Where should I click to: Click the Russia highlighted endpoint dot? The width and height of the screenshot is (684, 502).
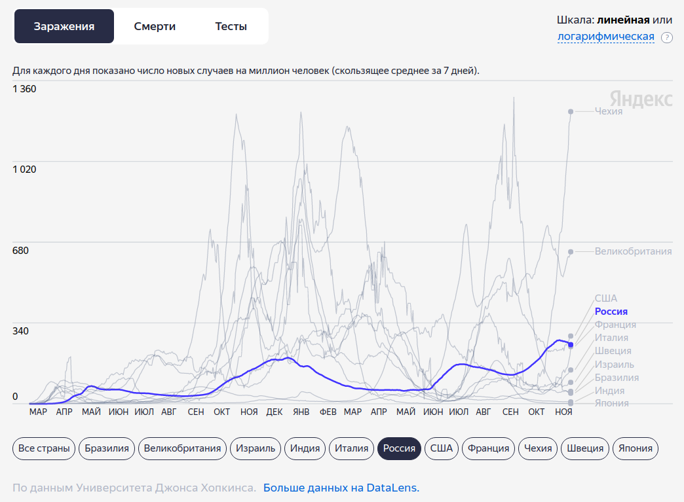[x=571, y=344]
